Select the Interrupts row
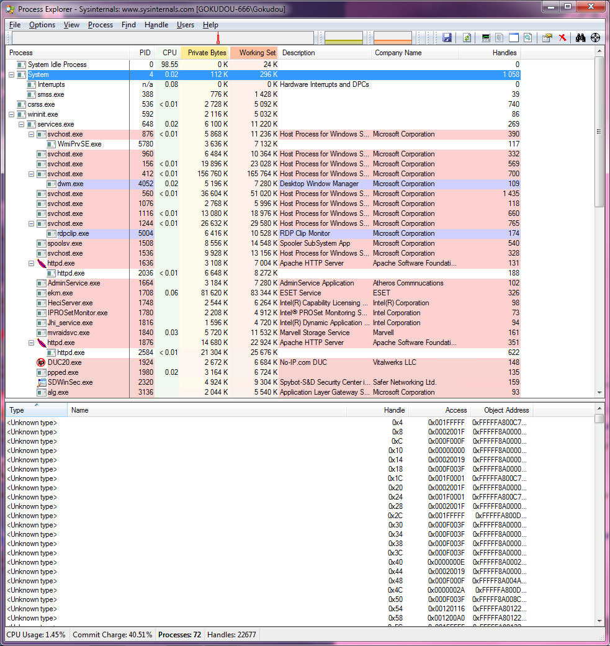Viewport: 610px width, 646px height. [x=263, y=84]
